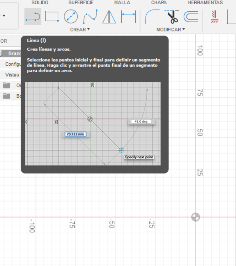
Task: Switch to the SUPERFICIE tab
Action: point(81,2)
